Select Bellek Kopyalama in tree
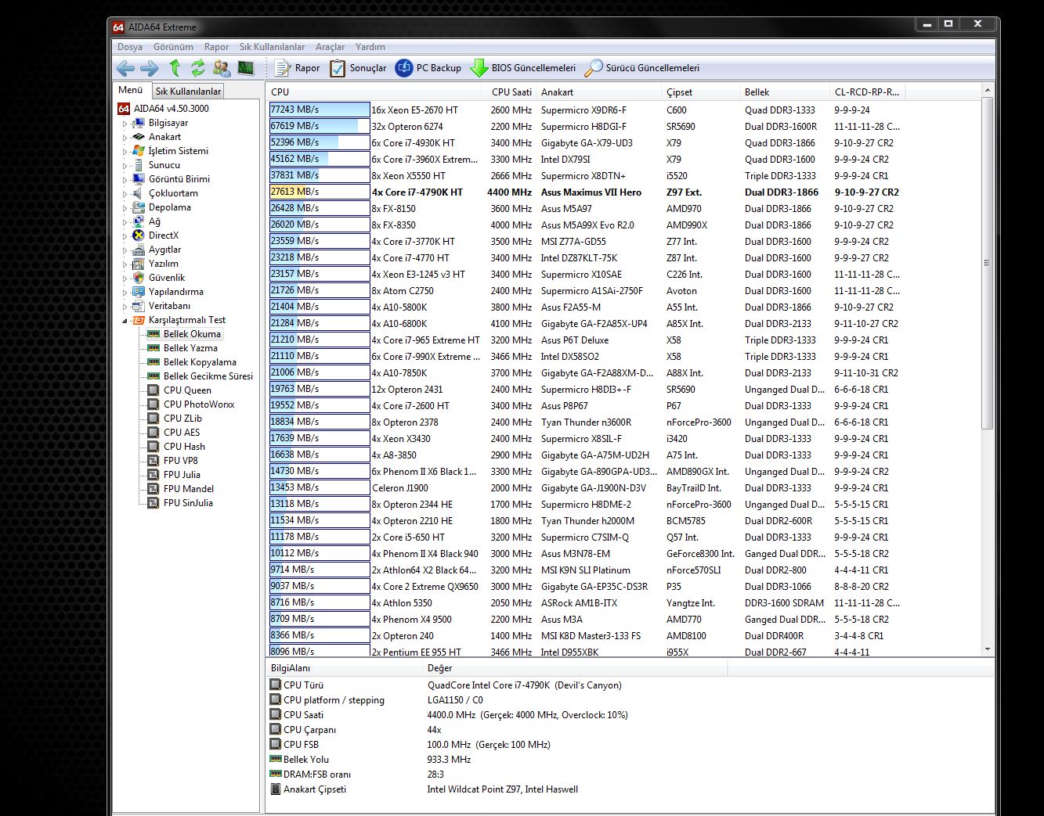This screenshot has height=816, width=1044. pyautogui.click(x=200, y=362)
